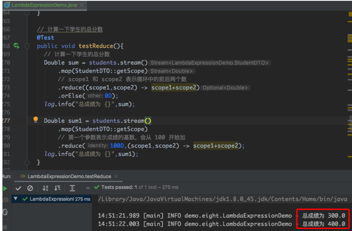Collapse the fold marker at line 282
352x231 pixels.
click(27, 162)
